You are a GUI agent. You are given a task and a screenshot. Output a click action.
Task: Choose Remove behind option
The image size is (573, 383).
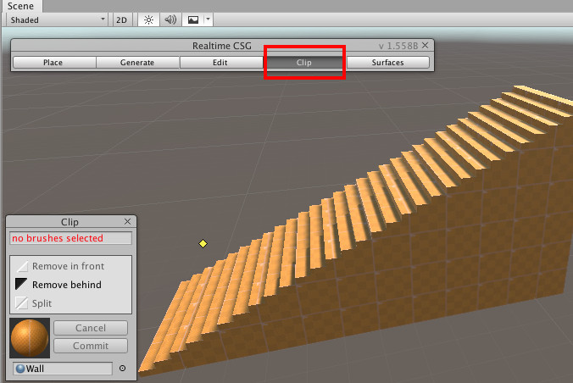coord(58,285)
